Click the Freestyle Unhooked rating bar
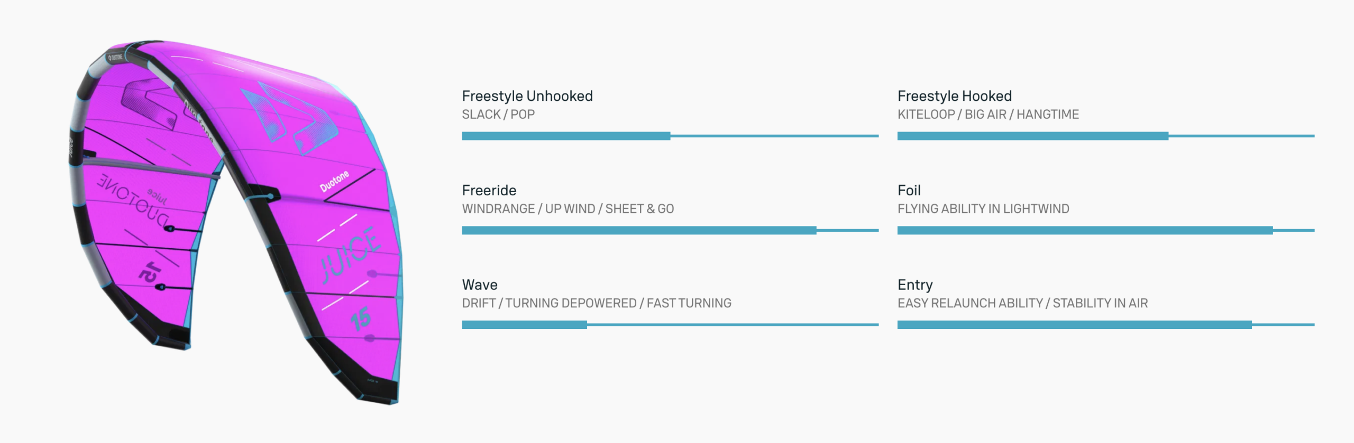Screen dimensions: 1354x443 670,136
